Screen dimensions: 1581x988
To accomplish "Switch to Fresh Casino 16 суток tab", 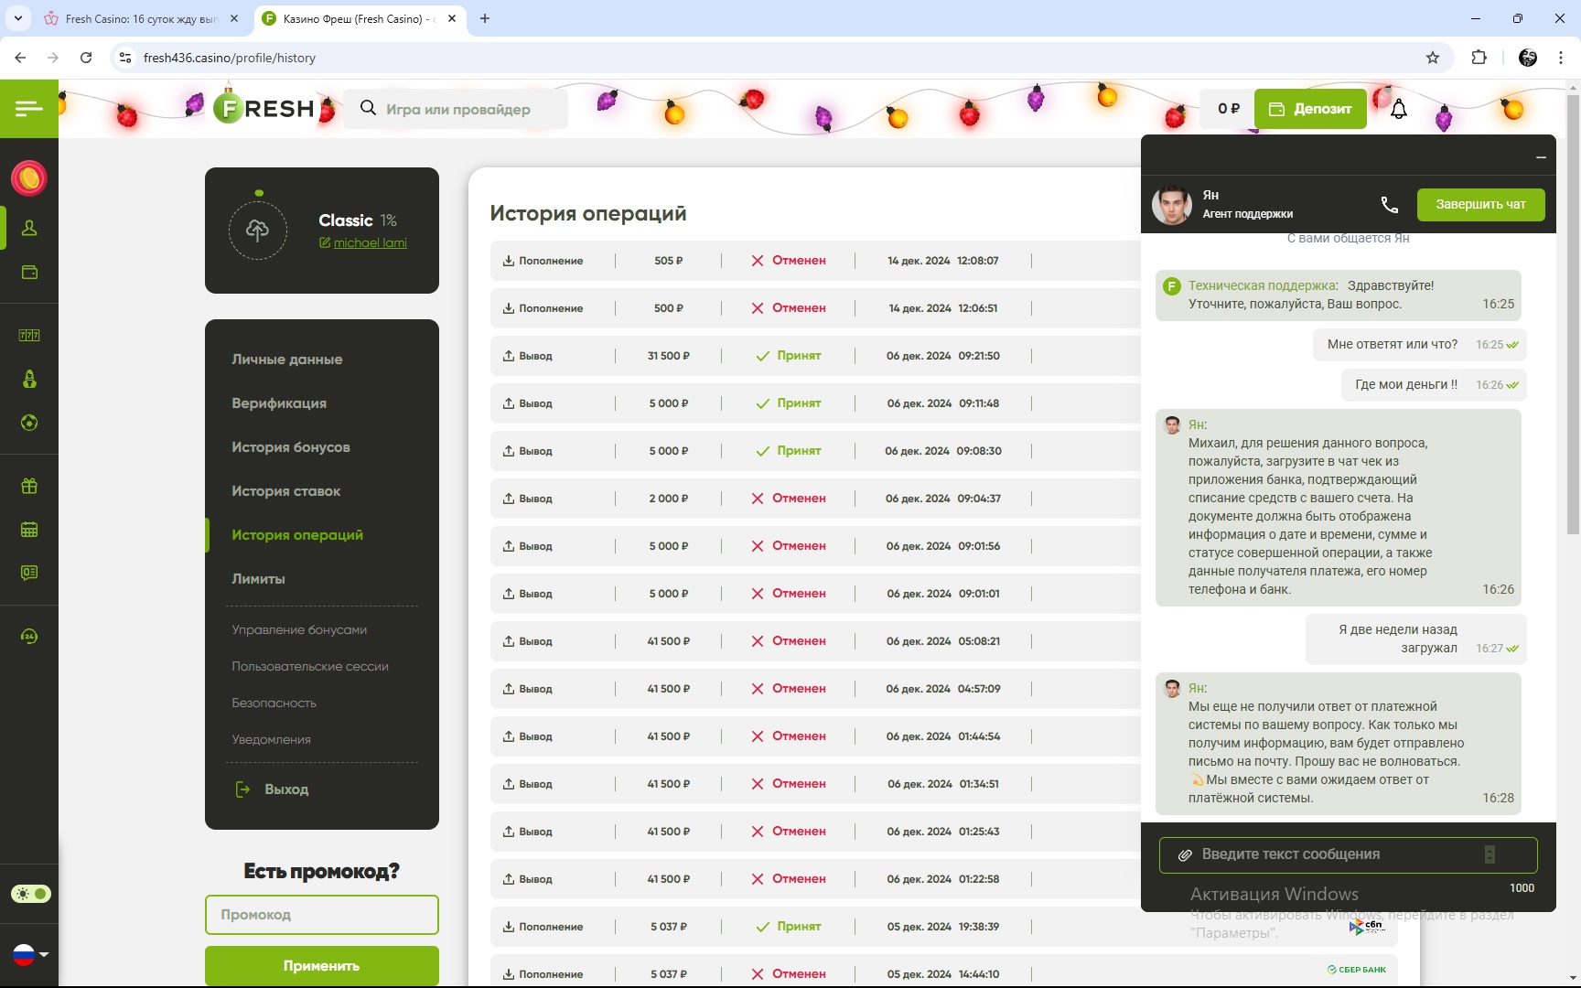I will click(142, 18).
